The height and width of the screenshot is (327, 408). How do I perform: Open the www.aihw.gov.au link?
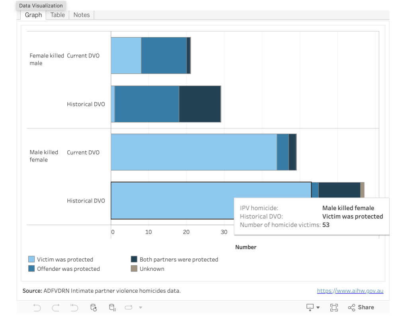[x=350, y=291]
